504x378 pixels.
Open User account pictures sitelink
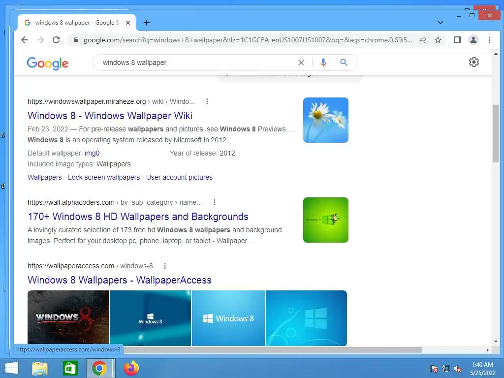pos(179,177)
